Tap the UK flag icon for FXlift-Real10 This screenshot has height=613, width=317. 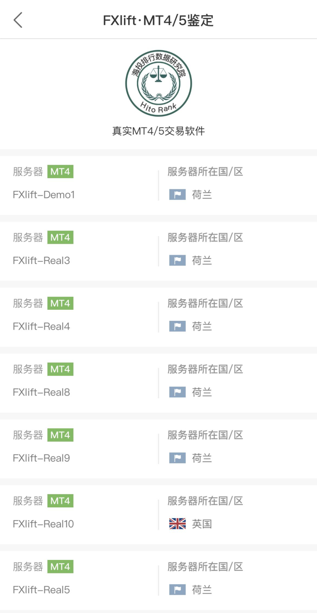[177, 524]
